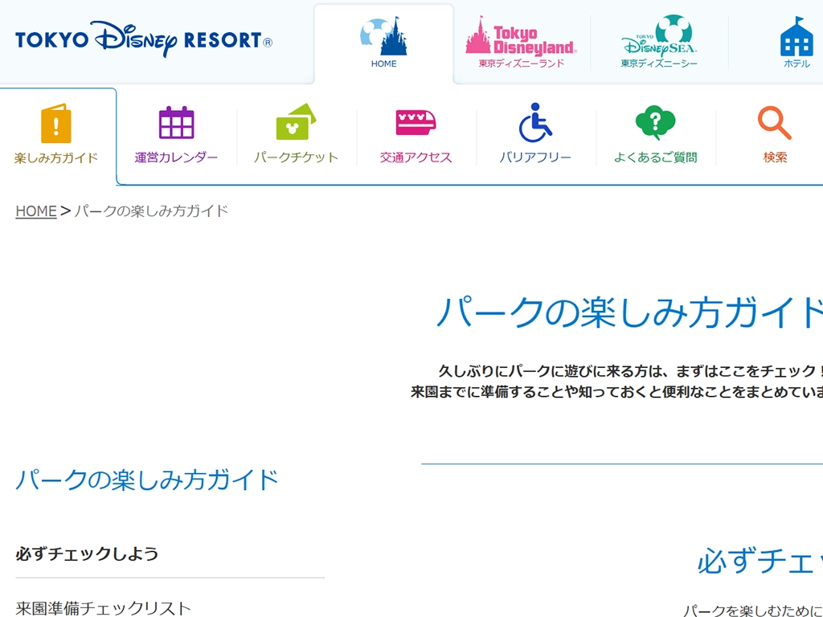
Task: Click the Tokyo Disney Resort logo
Action: 144,39
